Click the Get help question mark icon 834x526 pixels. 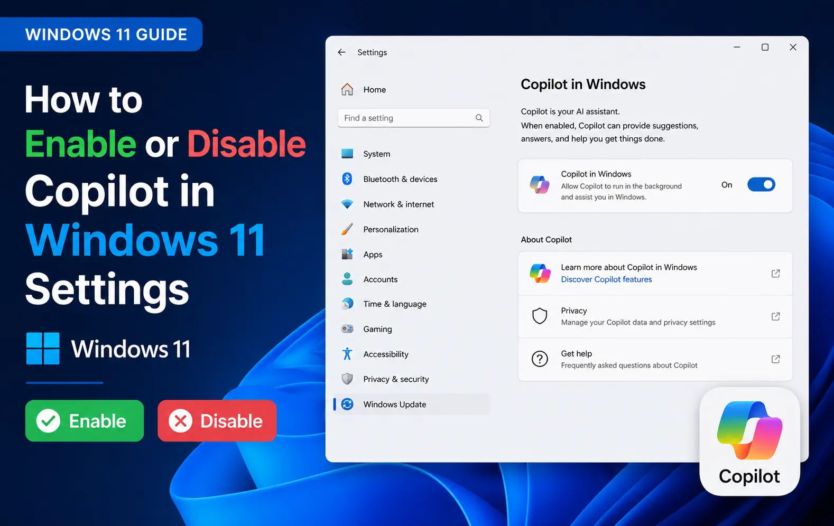(x=540, y=359)
